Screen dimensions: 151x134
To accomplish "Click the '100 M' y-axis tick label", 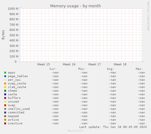I will pos(14,57).
